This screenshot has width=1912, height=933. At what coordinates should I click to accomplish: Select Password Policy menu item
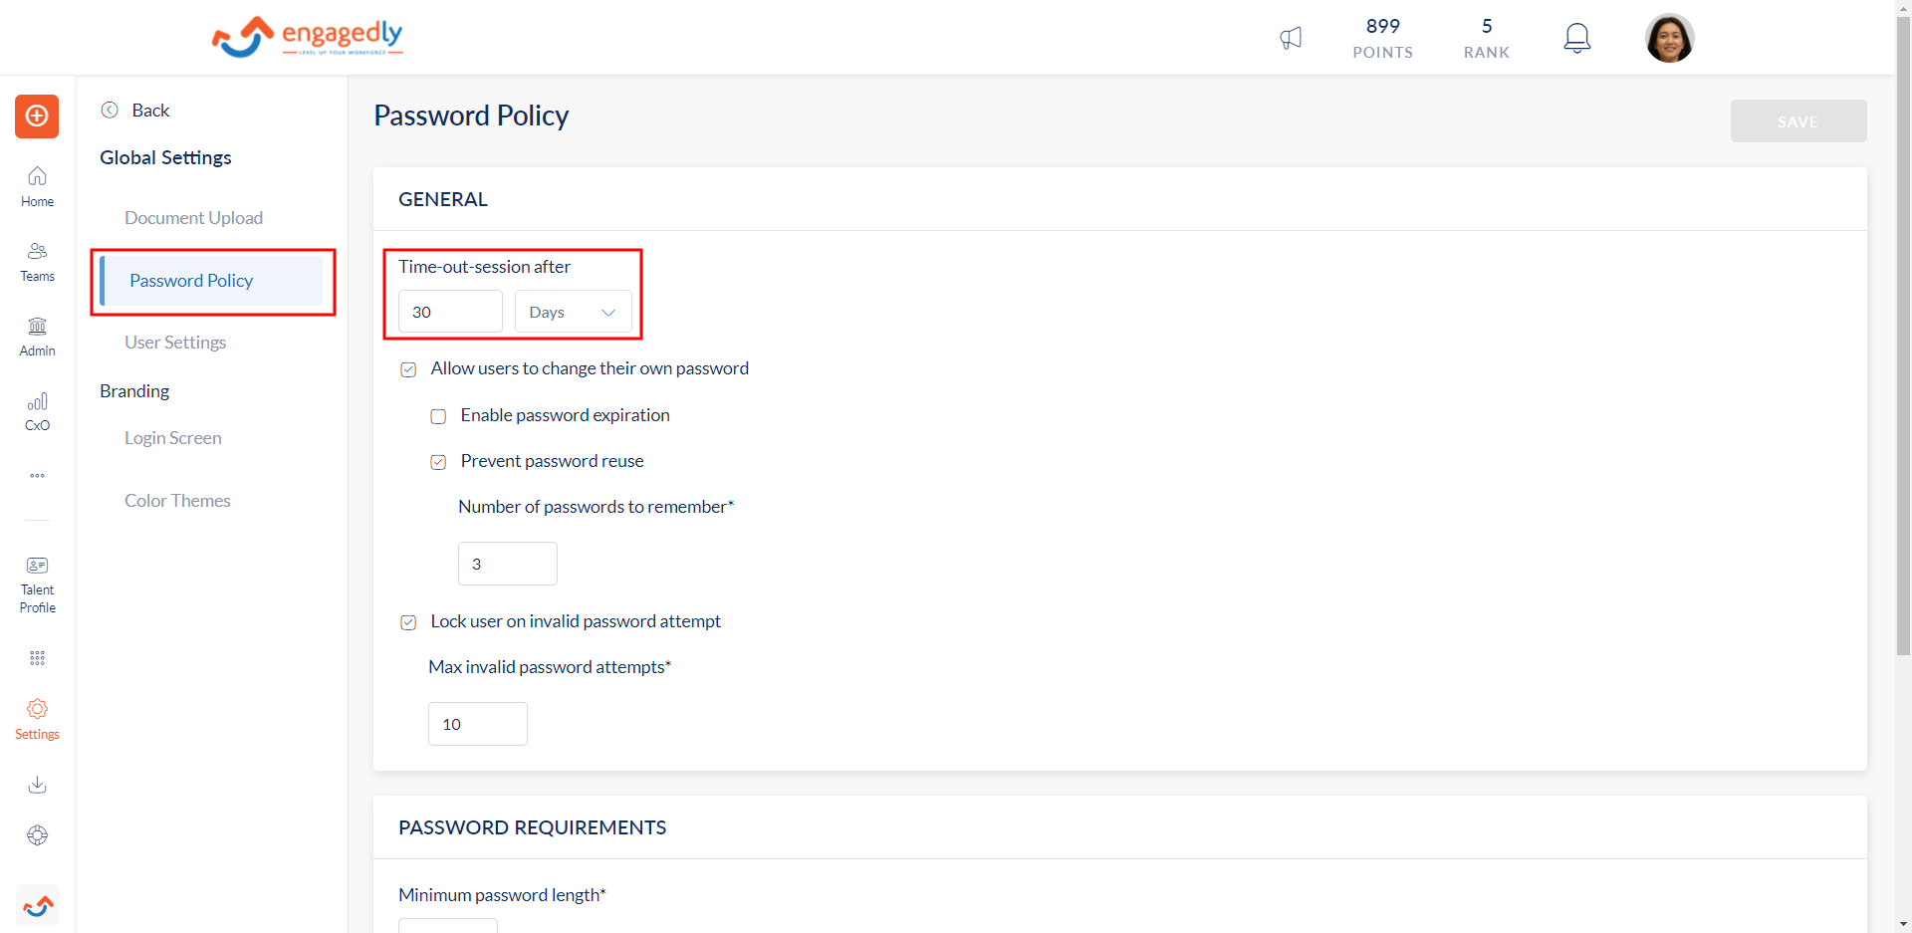[211, 281]
